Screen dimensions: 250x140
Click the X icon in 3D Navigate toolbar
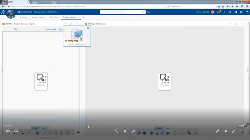coord(195,133)
